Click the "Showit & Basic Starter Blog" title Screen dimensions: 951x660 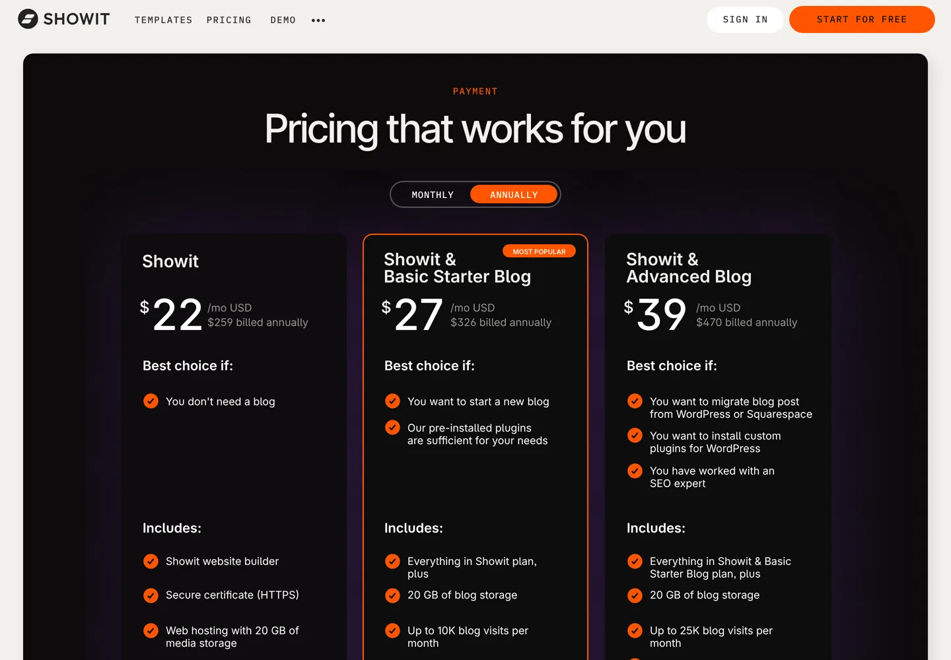[x=457, y=268]
